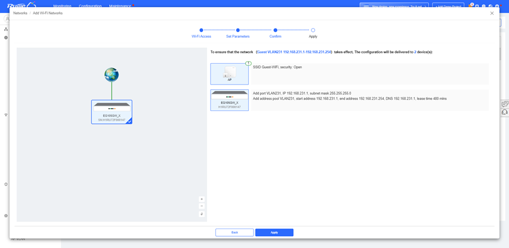Open the Maintenance menu
Screen dimensions: 509x248
(120, 6)
